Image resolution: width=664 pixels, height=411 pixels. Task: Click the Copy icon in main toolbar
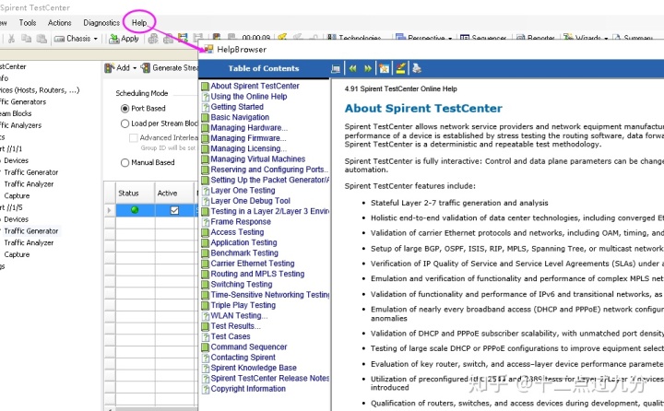26,39
